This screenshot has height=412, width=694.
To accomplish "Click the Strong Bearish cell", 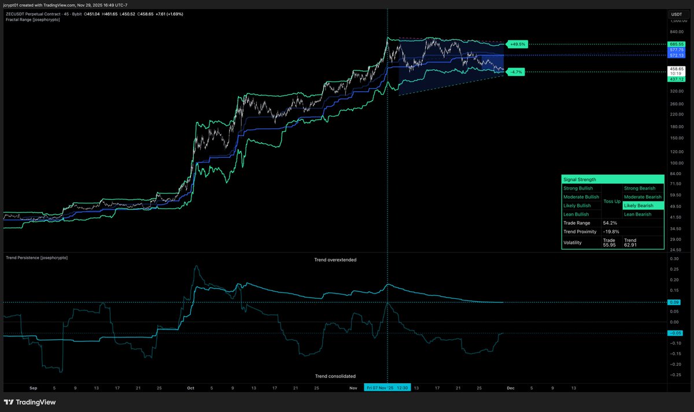I will (643, 188).
